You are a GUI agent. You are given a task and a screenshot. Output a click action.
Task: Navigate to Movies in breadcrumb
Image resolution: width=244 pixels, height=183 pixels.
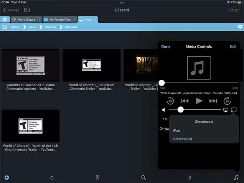[x=50, y=27]
